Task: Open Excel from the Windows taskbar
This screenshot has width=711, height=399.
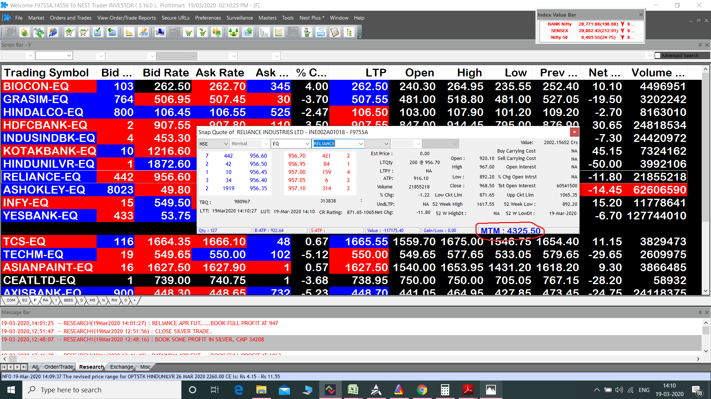Action: point(353,390)
